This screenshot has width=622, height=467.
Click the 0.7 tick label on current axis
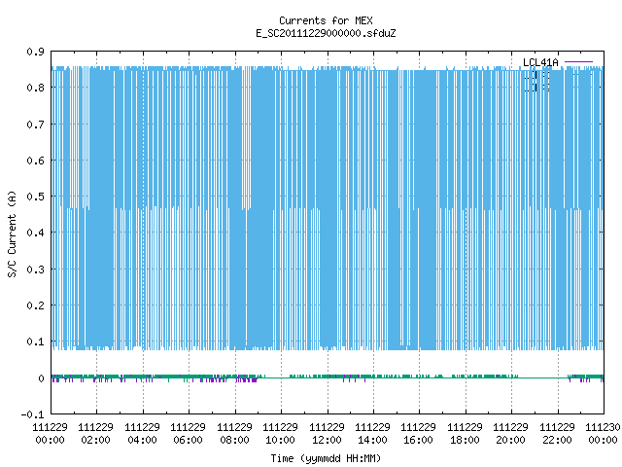click(35, 125)
